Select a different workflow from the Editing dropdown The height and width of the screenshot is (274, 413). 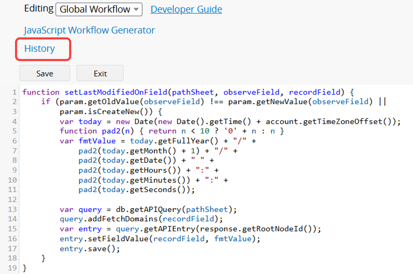pos(99,9)
